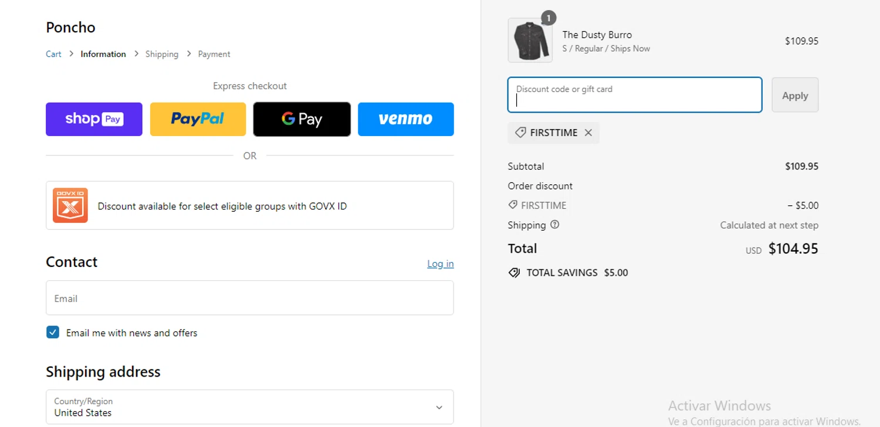Click the Shipping help question-mark icon

click(x=555, y=225)
